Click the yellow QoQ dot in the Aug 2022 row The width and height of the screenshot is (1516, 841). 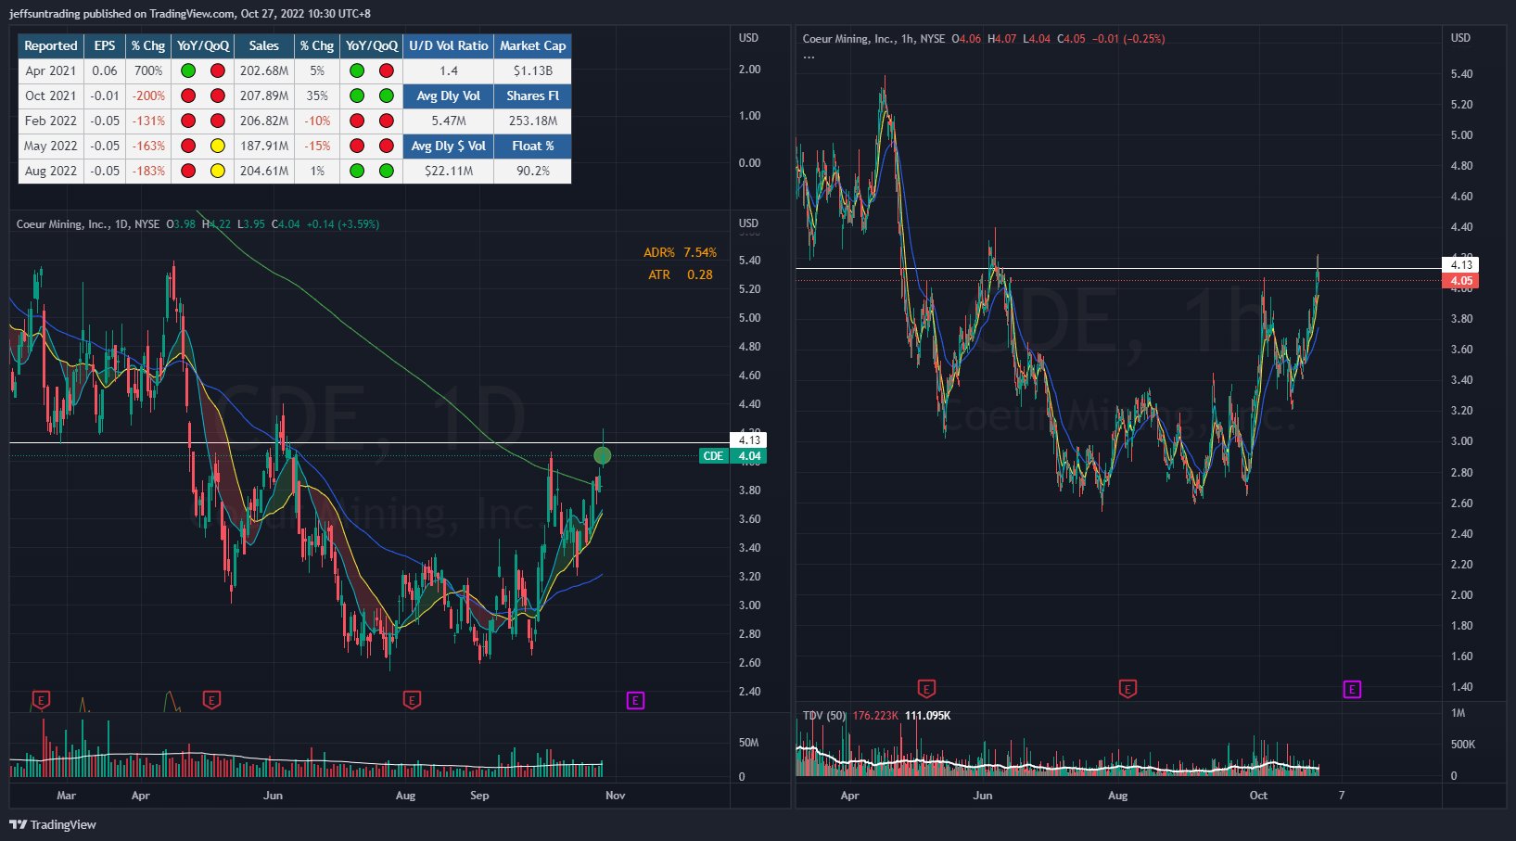pyautogui.click(x=218, y=171)
